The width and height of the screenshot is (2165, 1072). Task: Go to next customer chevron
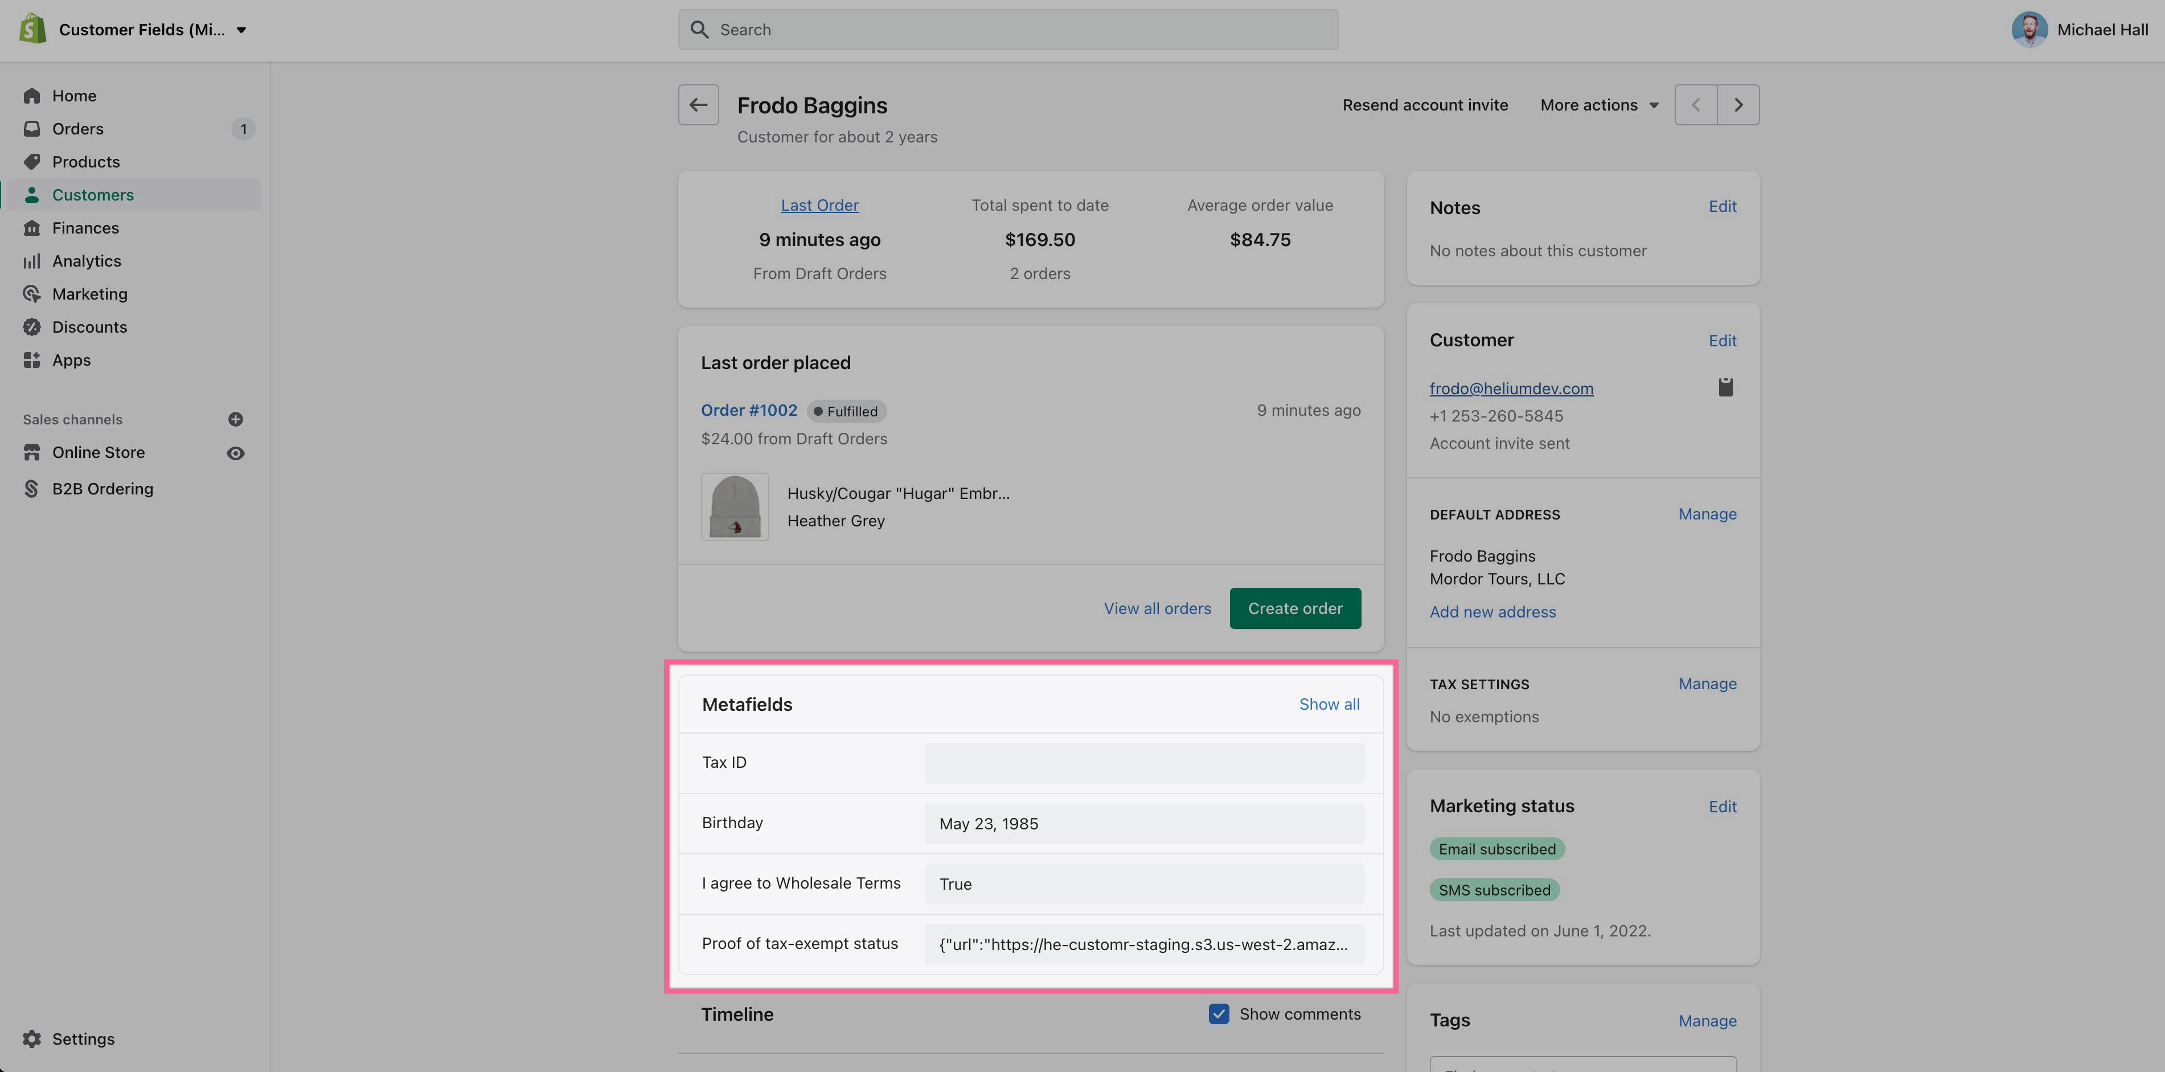[1739, 105]
